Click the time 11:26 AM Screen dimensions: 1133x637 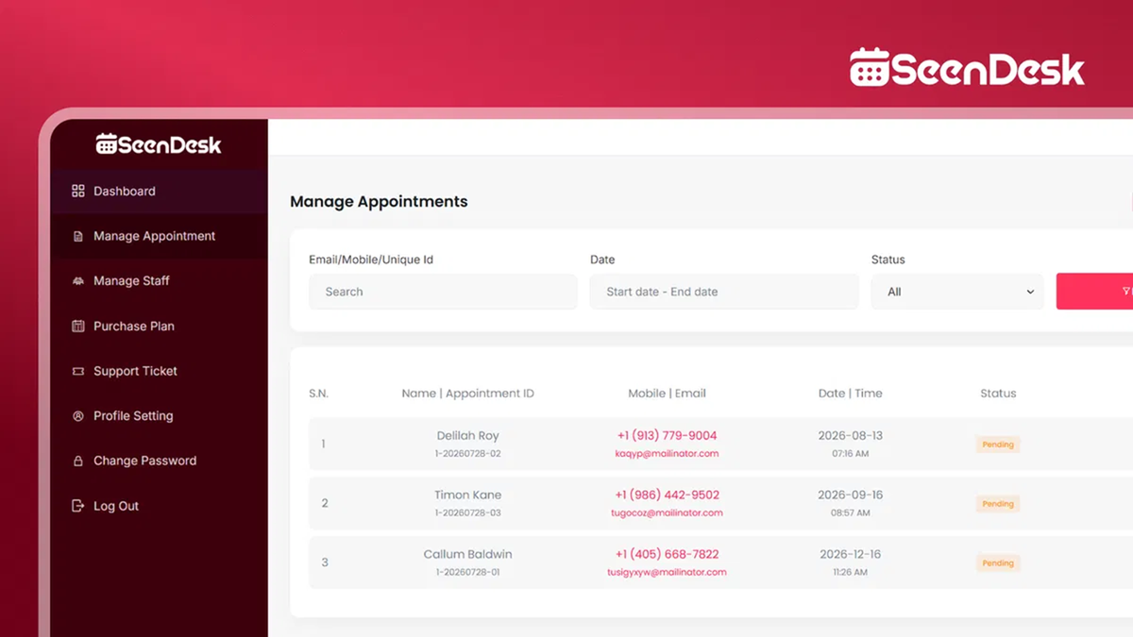850,573
